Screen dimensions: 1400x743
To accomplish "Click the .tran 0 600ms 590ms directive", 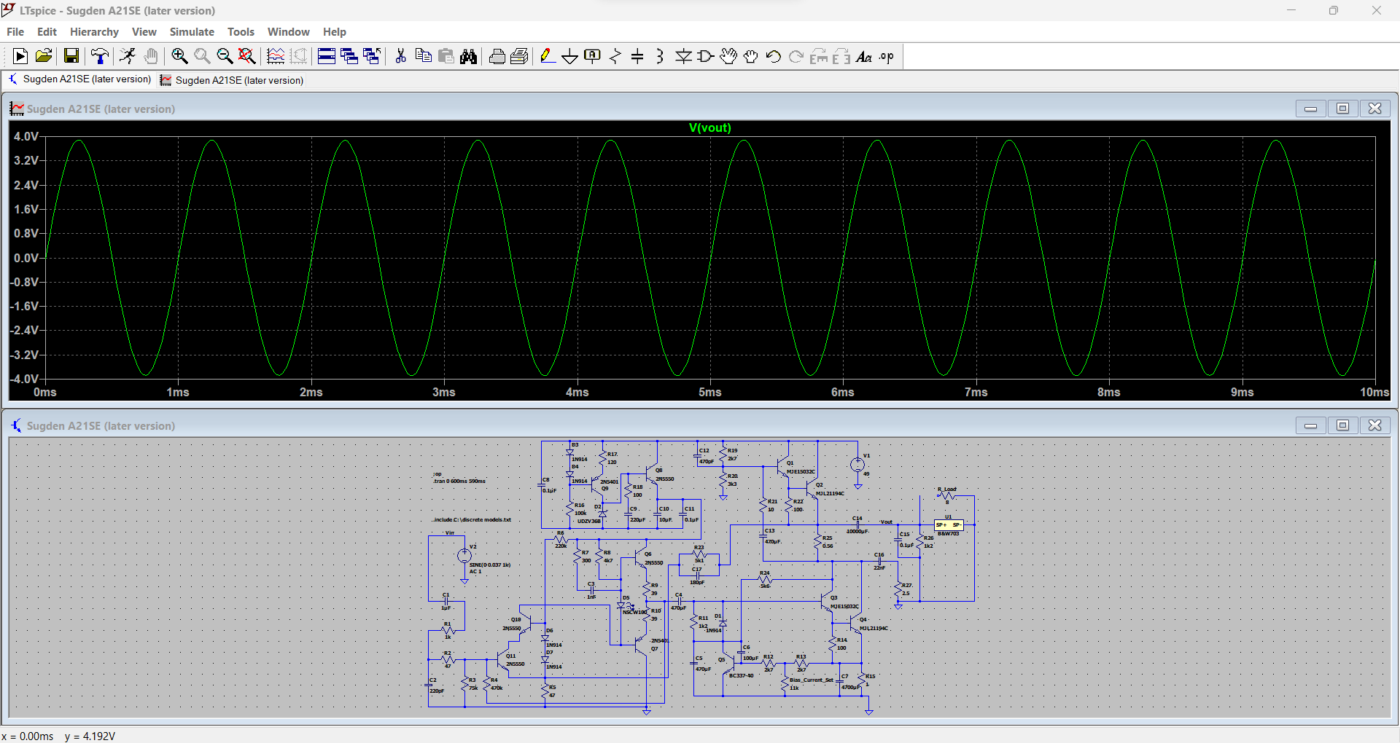I will [459, 481].
